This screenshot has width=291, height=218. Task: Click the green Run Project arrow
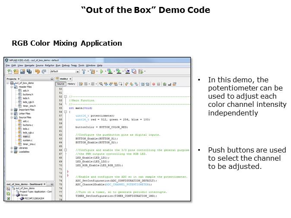click(x=102, y=72)
